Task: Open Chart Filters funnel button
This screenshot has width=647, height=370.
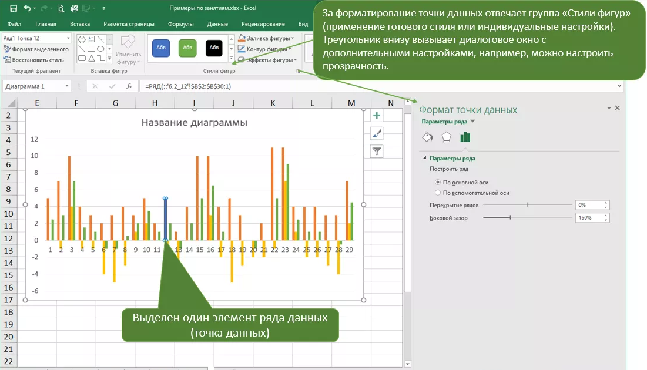Action: pyautogui.click(x=376, y=152)
